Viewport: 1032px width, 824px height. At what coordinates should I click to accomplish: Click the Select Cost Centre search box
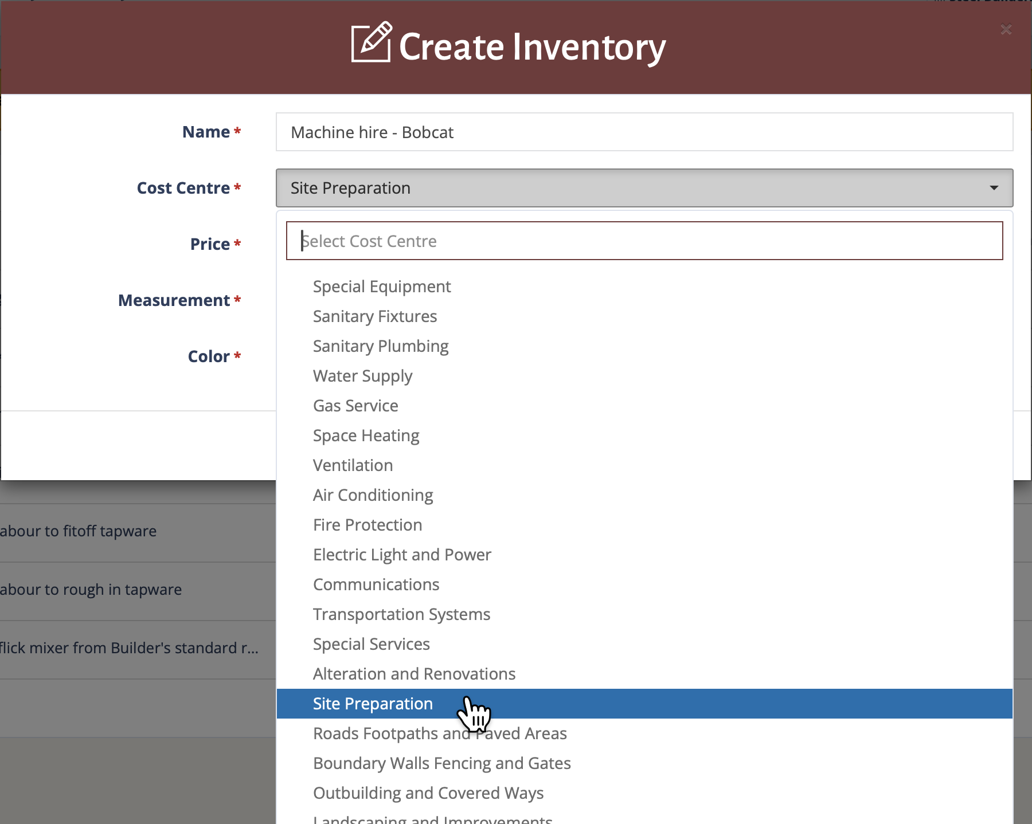644,241
